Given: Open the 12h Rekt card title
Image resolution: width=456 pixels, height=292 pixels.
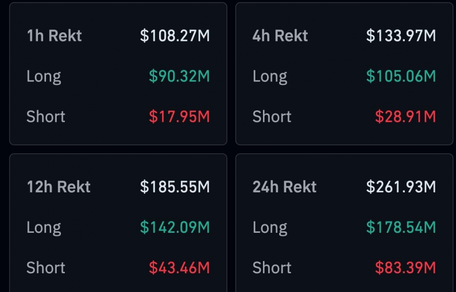Looking at the screenshot, I should (58, 187).
